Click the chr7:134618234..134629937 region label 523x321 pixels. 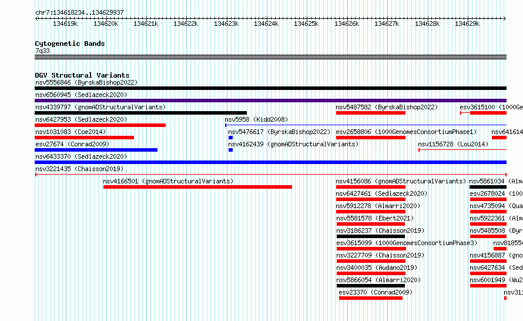tap(79, 12)
